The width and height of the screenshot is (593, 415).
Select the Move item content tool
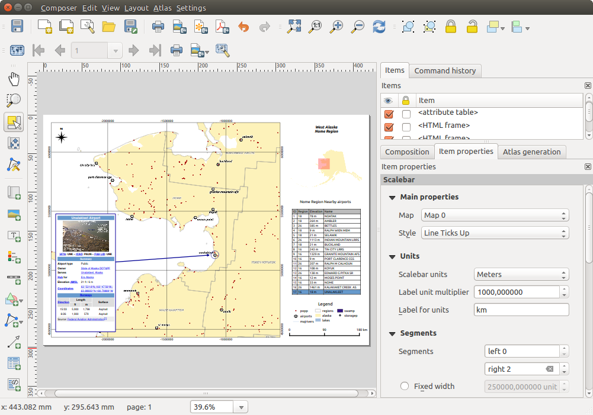point(14,143)
